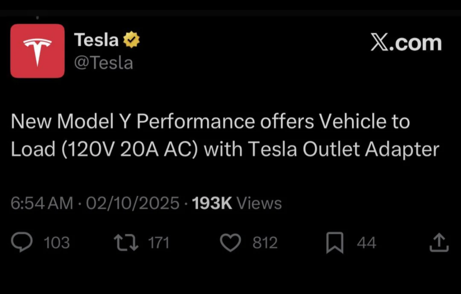Bookmark the tweet using the bookmark icon
Viewport: 461px width, 294px height.
[335, 242]
